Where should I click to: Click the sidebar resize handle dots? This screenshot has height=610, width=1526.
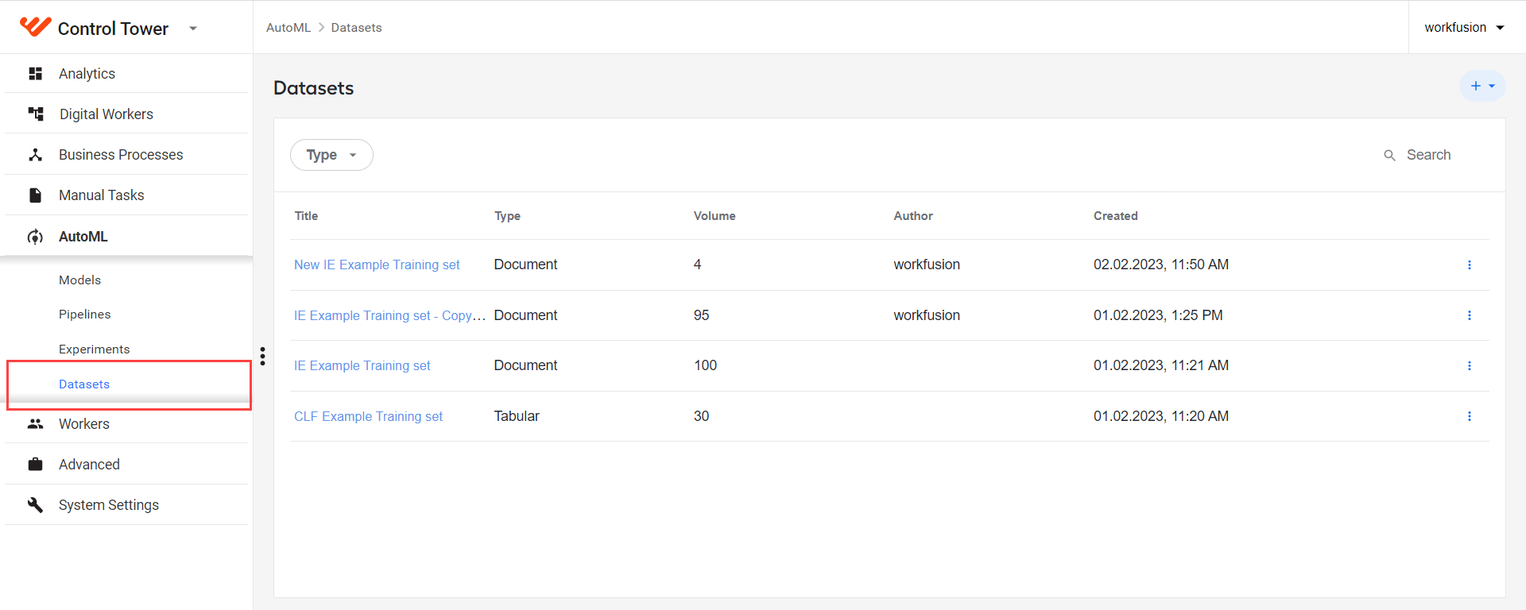point(262,356)
